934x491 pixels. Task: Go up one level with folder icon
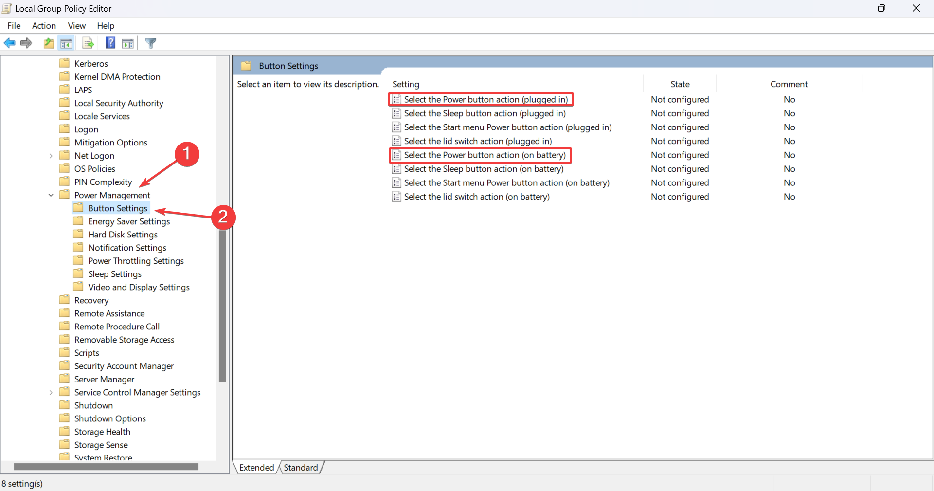(x=49, y=43)
